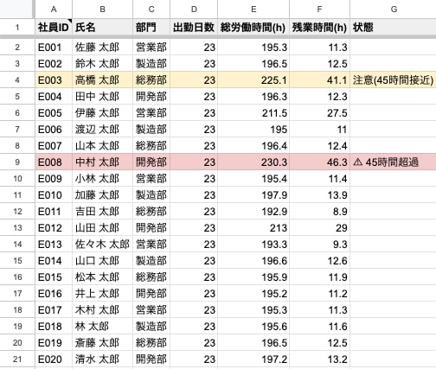Select overtime value 9.3
The width and height of the screenshot is (436, 369).
pos(319,244)
